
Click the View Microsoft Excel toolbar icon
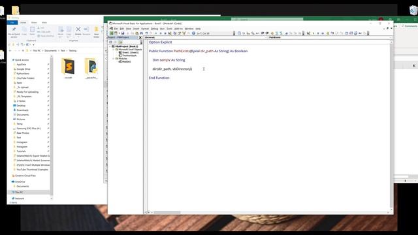(x=112, y=33)
